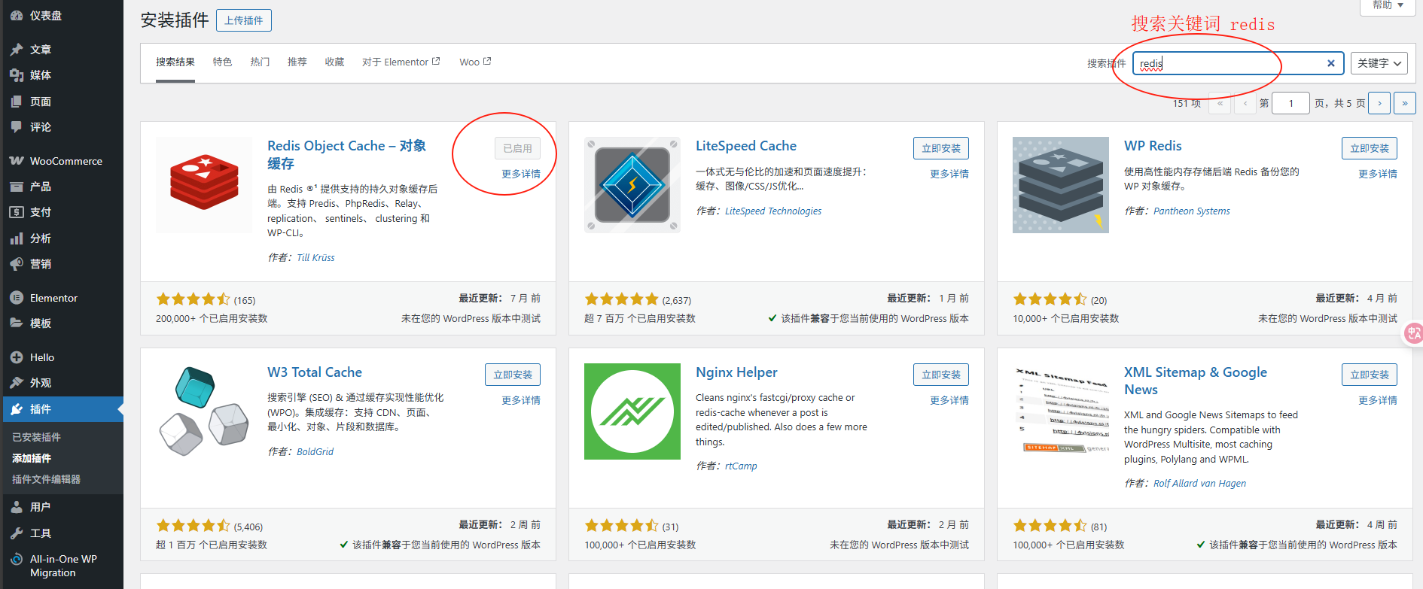1423x589 pixels.
Task: Click the XML Sitemap & Google News thumbnail
Action: [x=1061, y=411]
